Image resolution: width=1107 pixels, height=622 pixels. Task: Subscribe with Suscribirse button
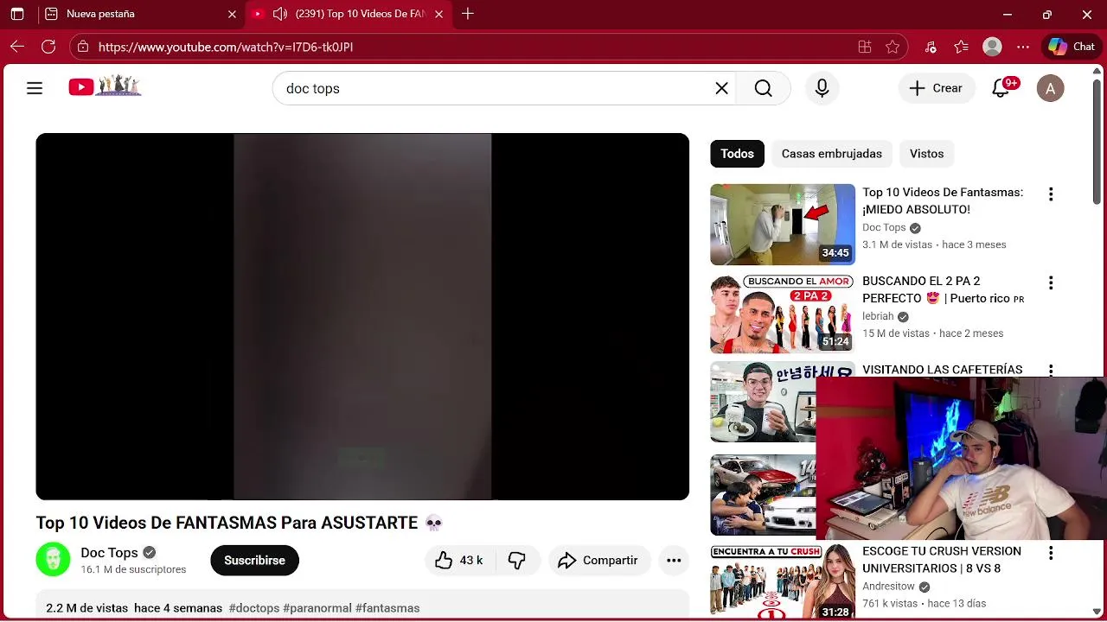(x=254, y=561)
